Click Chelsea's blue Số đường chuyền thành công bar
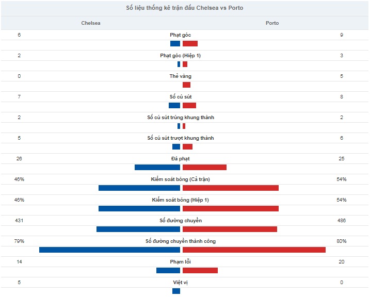The height and width of the screenshot is (297, 370). click(110, 250)
